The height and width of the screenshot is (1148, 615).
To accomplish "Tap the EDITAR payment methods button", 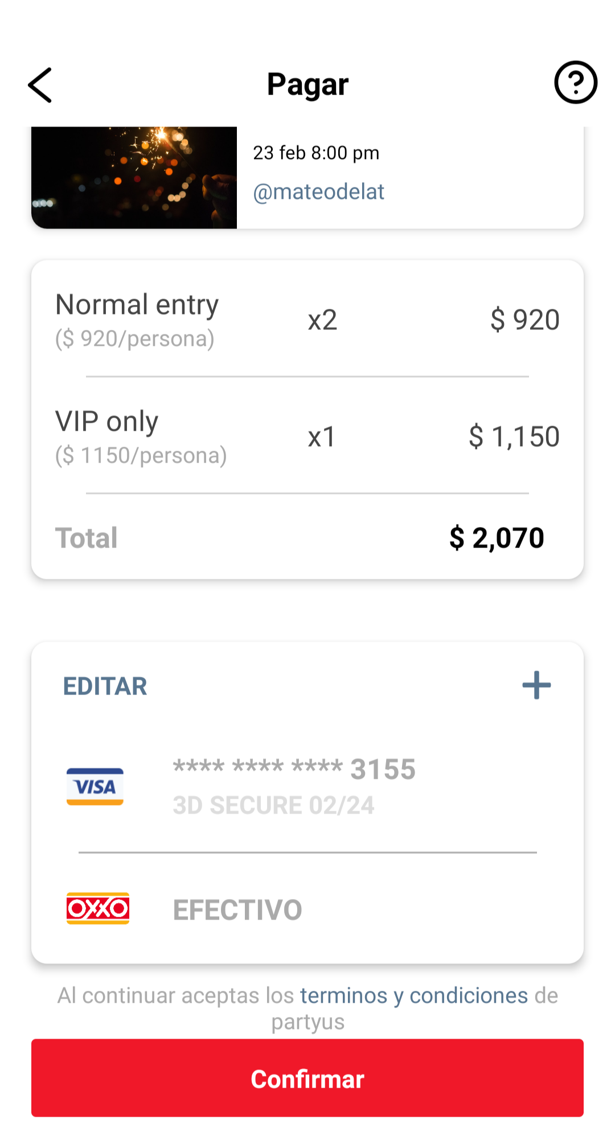I will click(x=105, y=686).
